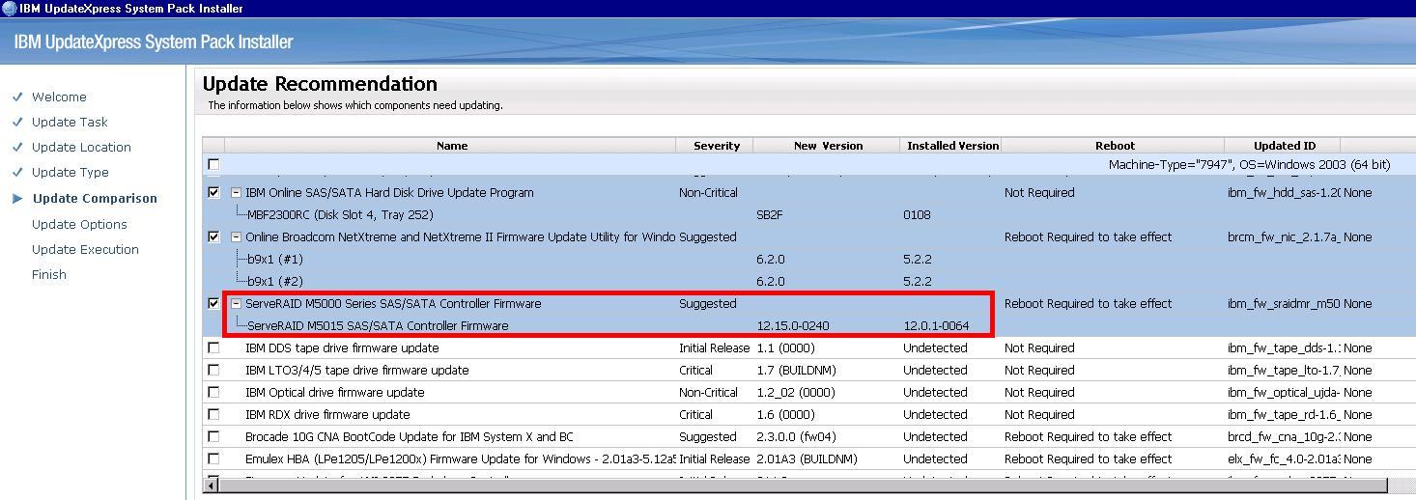Screen dimensions: 1416x500
Task: Click the 2.3.0.0 (fw04) version cell
Action: [796, 436]
